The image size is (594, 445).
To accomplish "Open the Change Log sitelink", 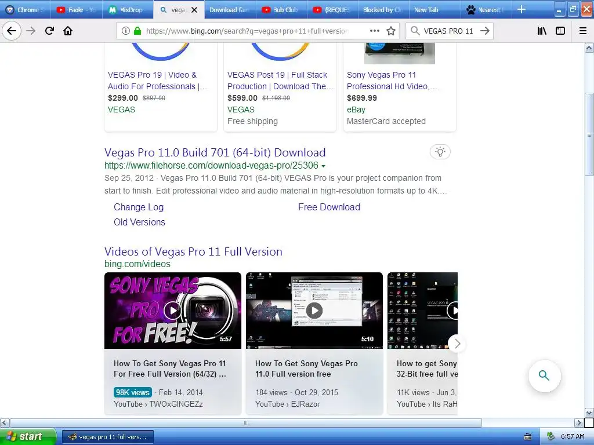I will [x=139, y=207].
